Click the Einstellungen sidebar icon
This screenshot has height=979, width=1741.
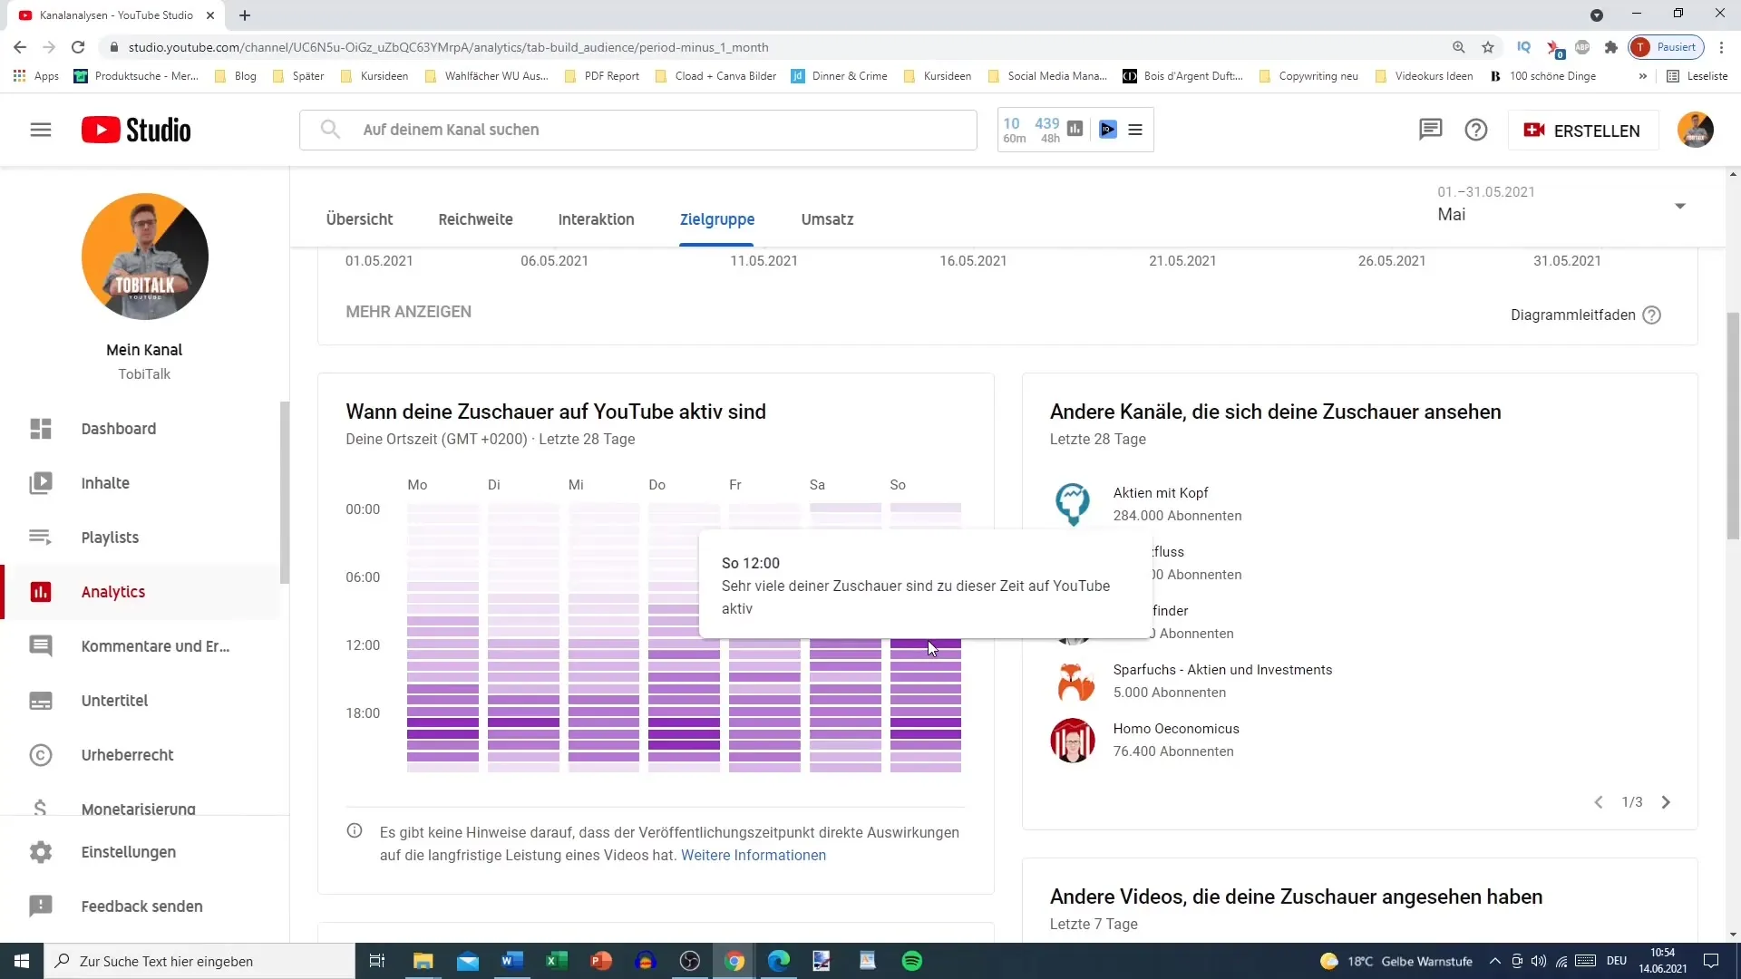[x=41, y=851]
